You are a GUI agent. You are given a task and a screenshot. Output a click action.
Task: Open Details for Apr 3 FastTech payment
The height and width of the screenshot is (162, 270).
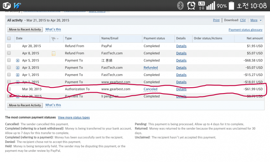pyautogui.click(x=181, y=68)
